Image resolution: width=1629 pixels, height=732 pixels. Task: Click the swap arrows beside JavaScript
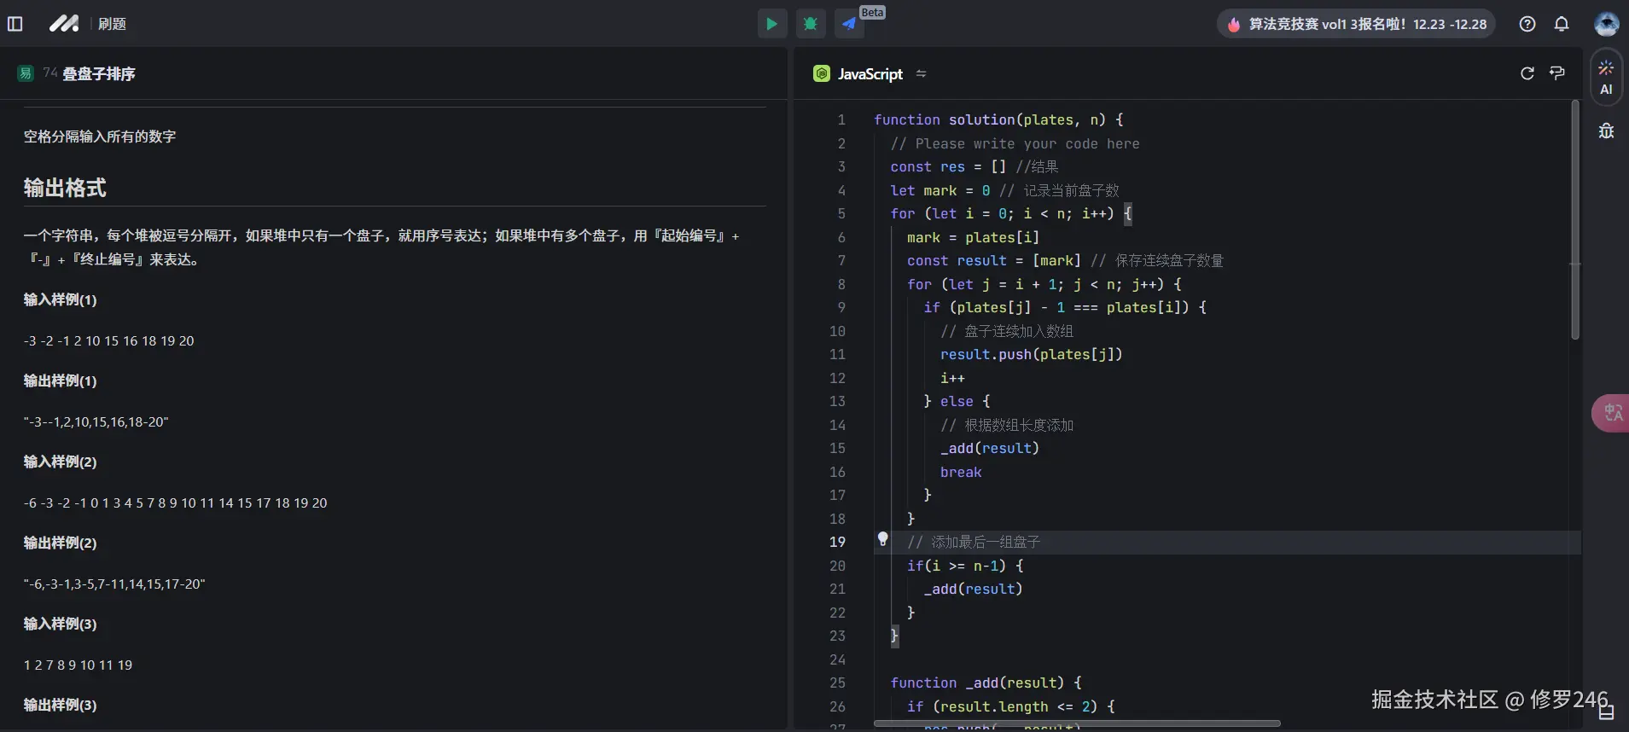[921, 74]
